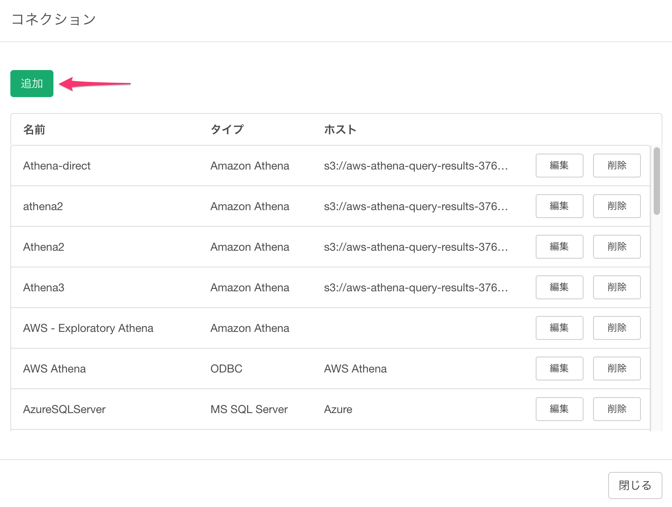Select the AzureSQLServer name cell

[x=64, y=409]
